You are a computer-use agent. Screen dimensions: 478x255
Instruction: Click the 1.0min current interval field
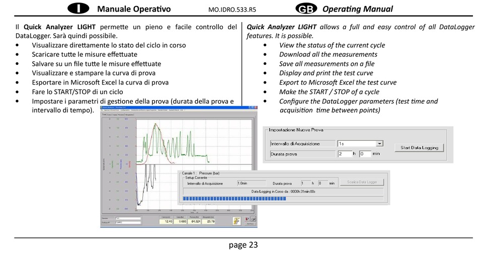252,183
